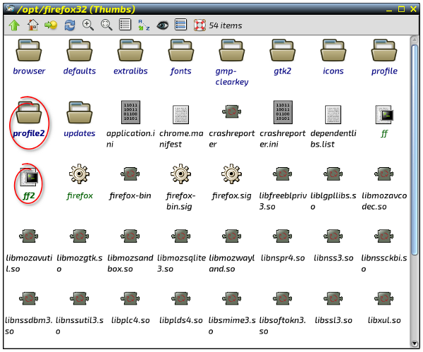Select the firefox-bin.sig gear icon
Viewport: 423px width, 352px height.
(180, 174)
